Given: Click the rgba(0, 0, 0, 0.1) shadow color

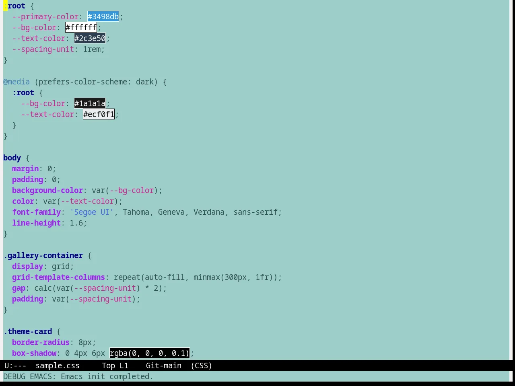Looking at the screenshot, I should click(149, 353).
